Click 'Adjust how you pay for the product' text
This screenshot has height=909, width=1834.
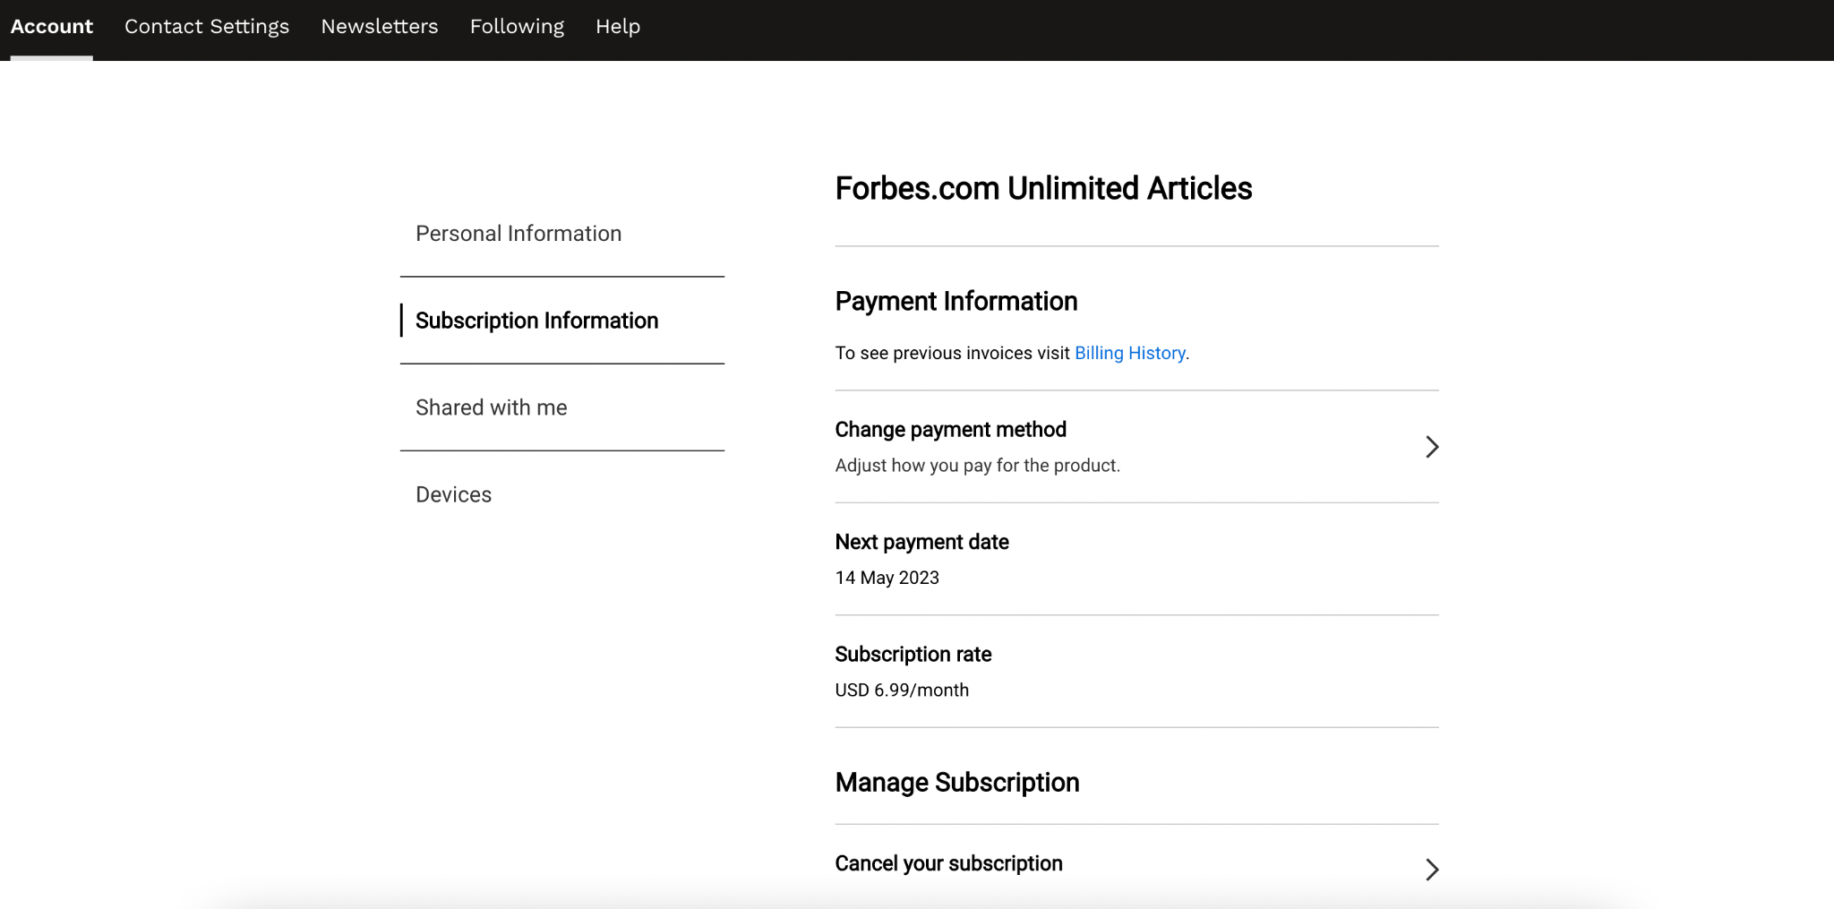977,466
